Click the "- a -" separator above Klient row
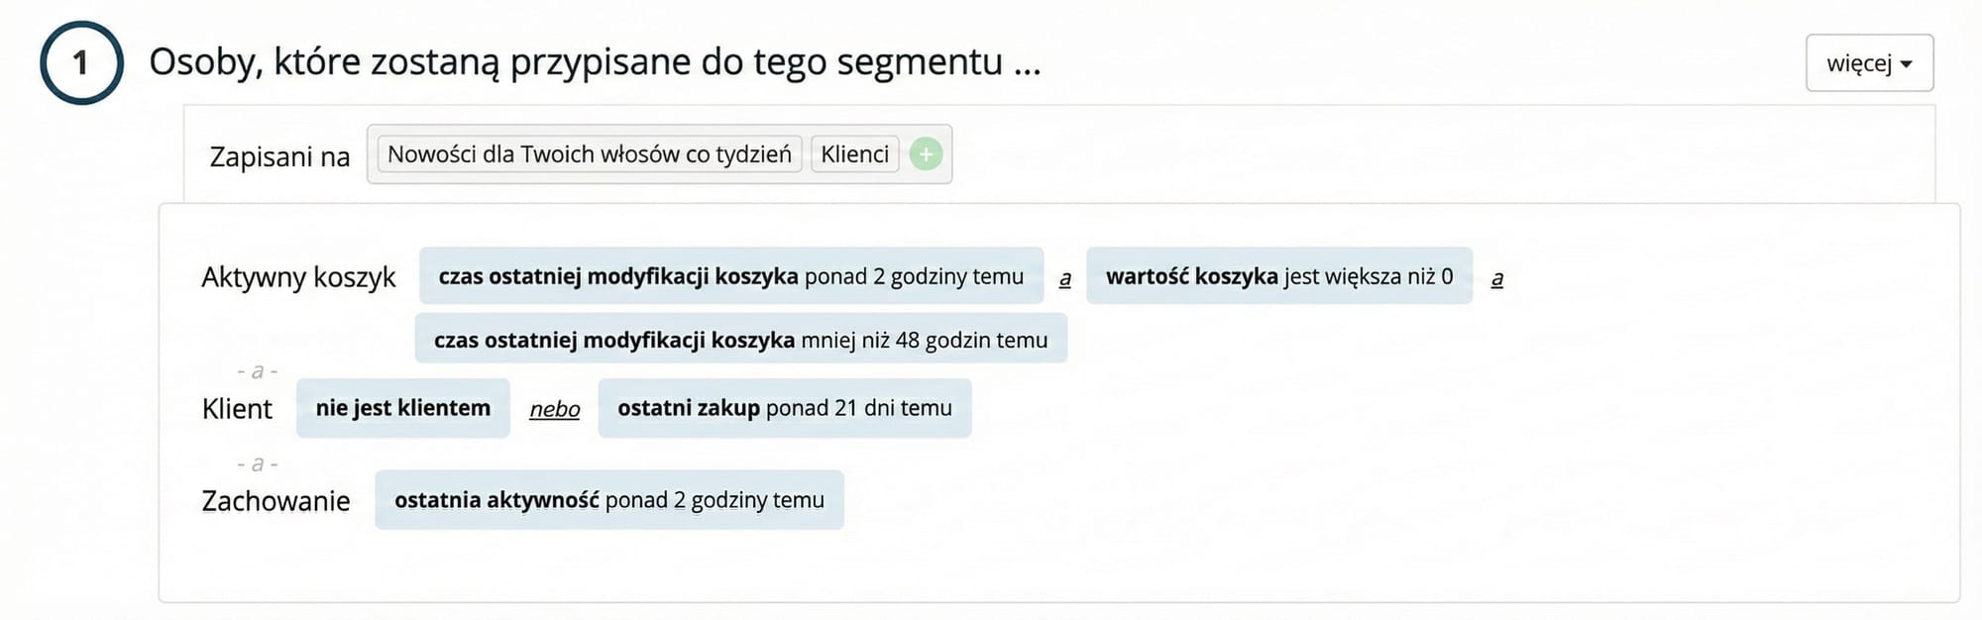This screenshot has height=620, width=1982. (257, 370)
